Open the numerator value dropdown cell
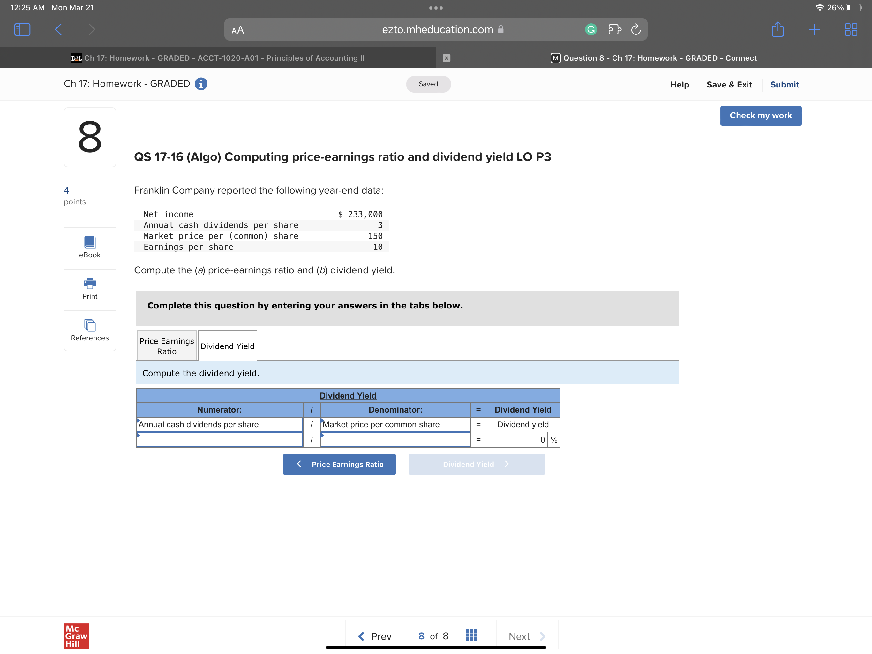The width and height of the screenshot is (872, 654). pos(220,440)
